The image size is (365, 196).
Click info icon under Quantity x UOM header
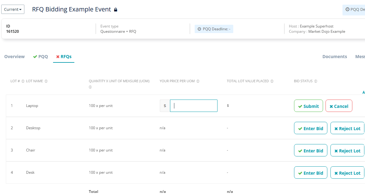pyautogui.click(x=90, y=87)
